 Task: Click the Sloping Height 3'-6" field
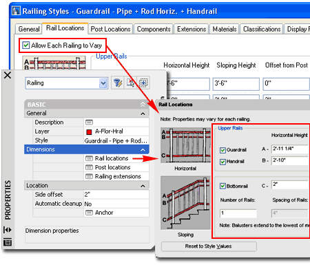point(236,84)
